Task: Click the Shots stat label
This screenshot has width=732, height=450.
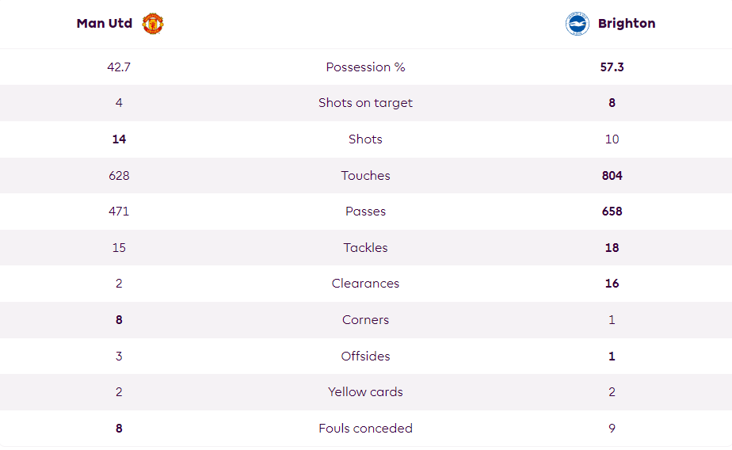Action: point(365,139)
